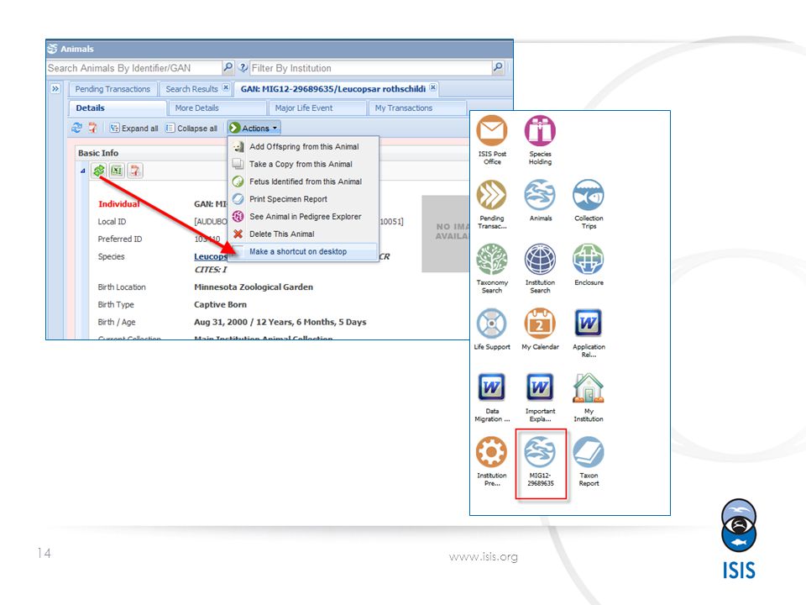Click Collapse all button
The image size is (806, 605).
point(191,128)
